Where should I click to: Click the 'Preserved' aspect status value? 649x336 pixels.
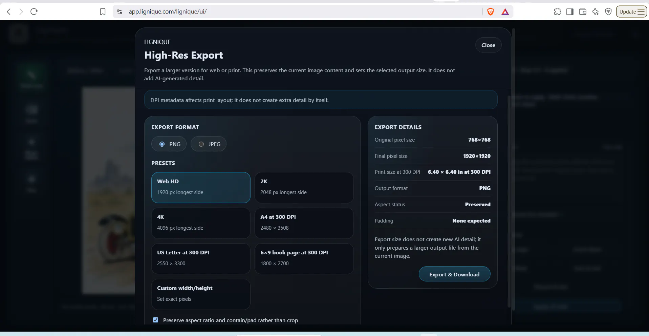(x=478, y=205)
